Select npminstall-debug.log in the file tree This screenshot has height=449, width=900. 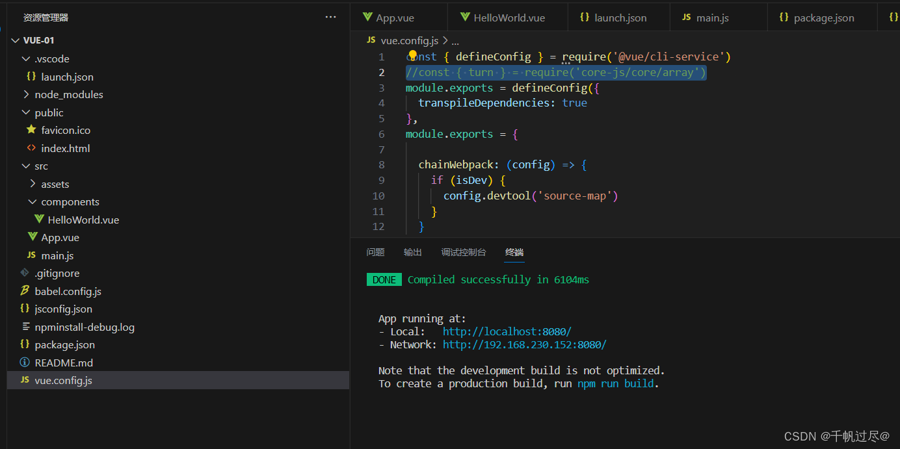pos(85,327)
